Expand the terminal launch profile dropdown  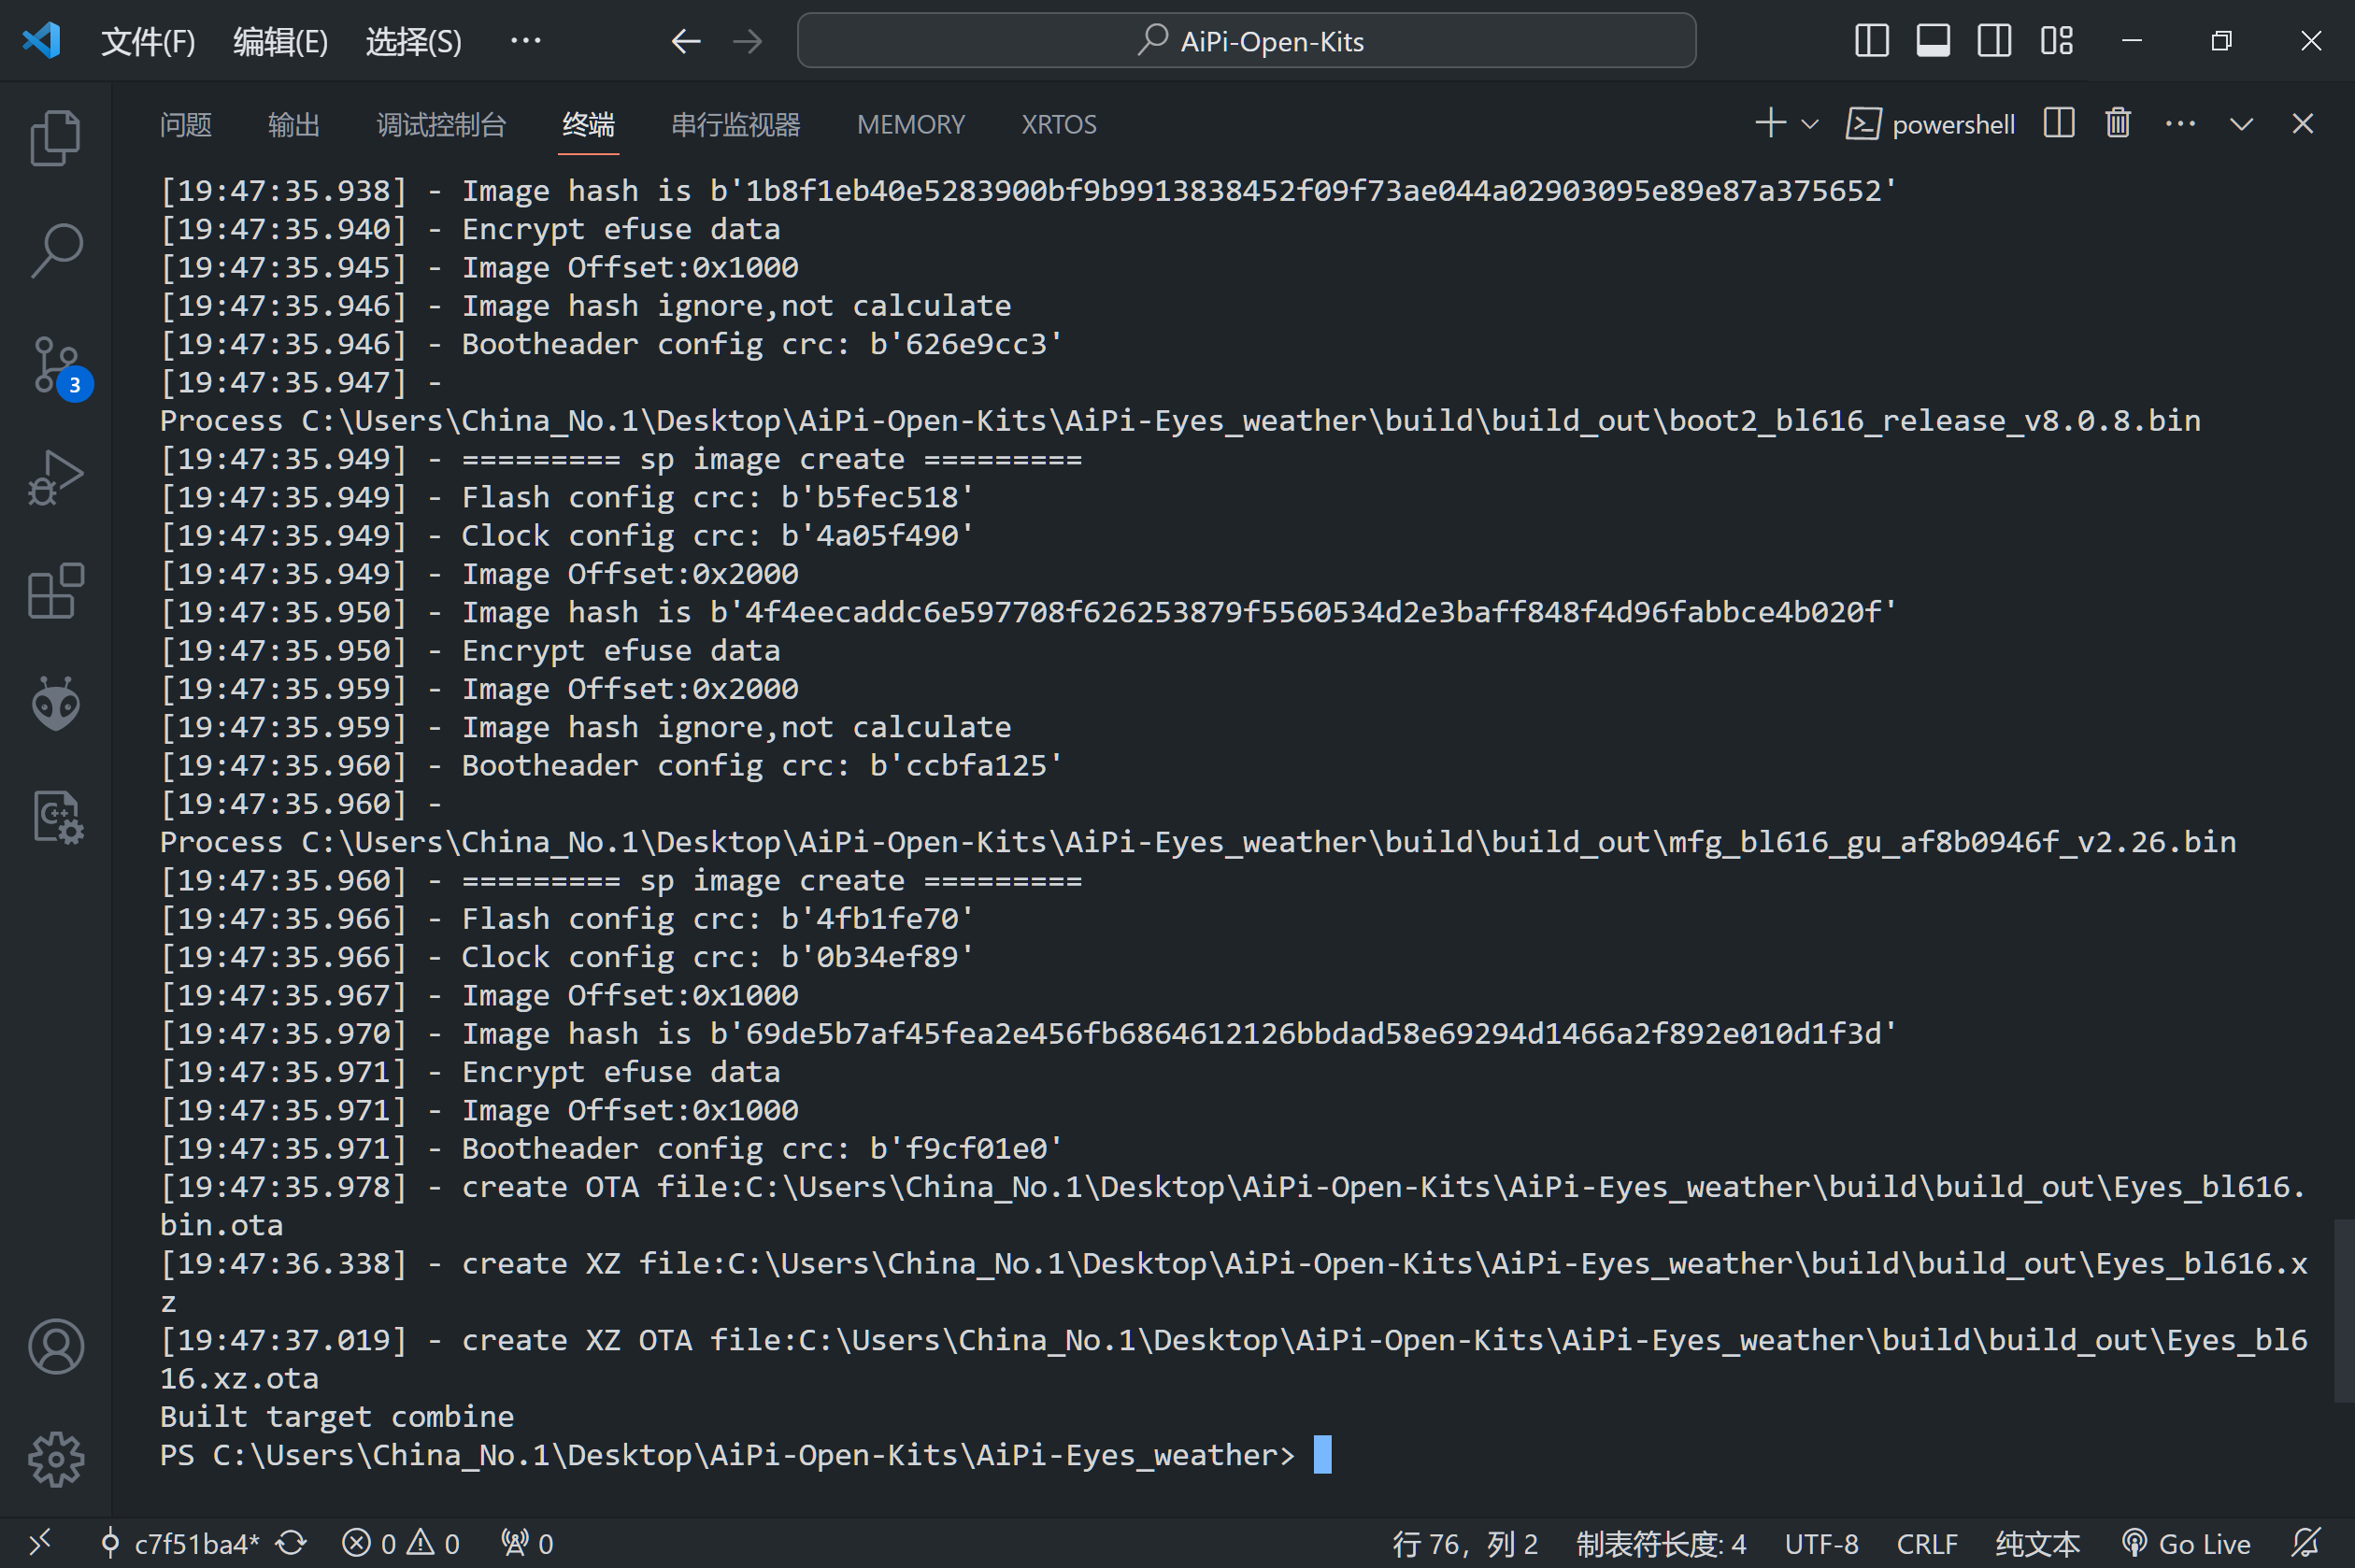point(1809,125)
